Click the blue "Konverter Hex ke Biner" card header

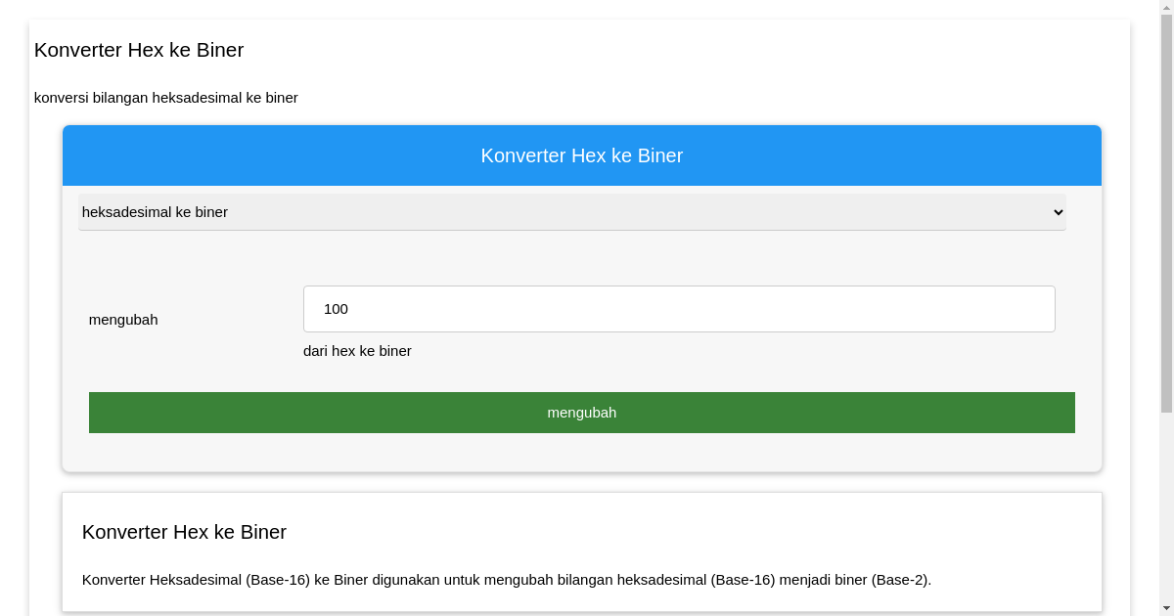(x=582, y=154)
